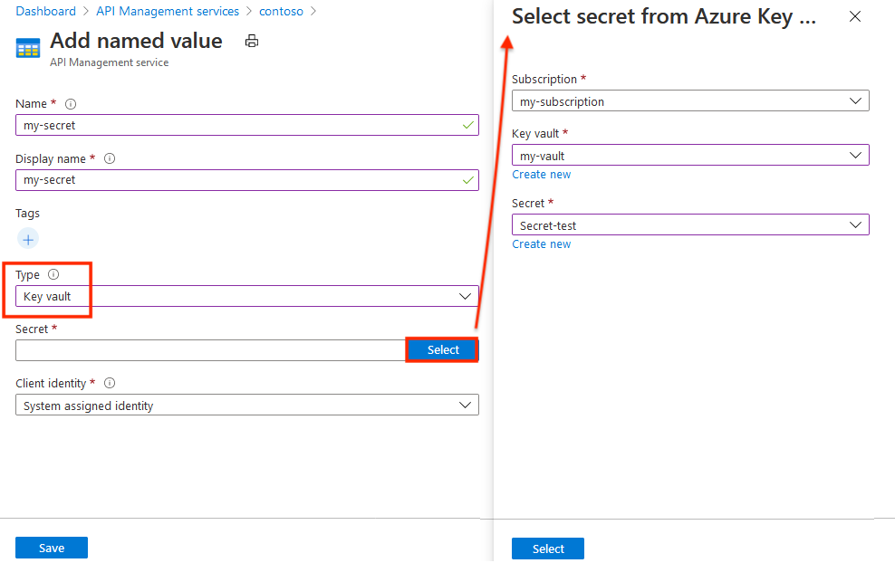Click the print icon next to Add named value
This screenshot has width=895, height=563.
(x=251, y=41)
